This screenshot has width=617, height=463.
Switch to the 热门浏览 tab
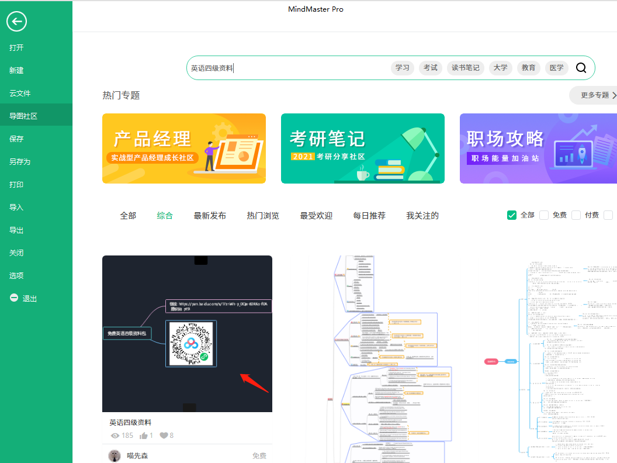[x=263, y=216]
